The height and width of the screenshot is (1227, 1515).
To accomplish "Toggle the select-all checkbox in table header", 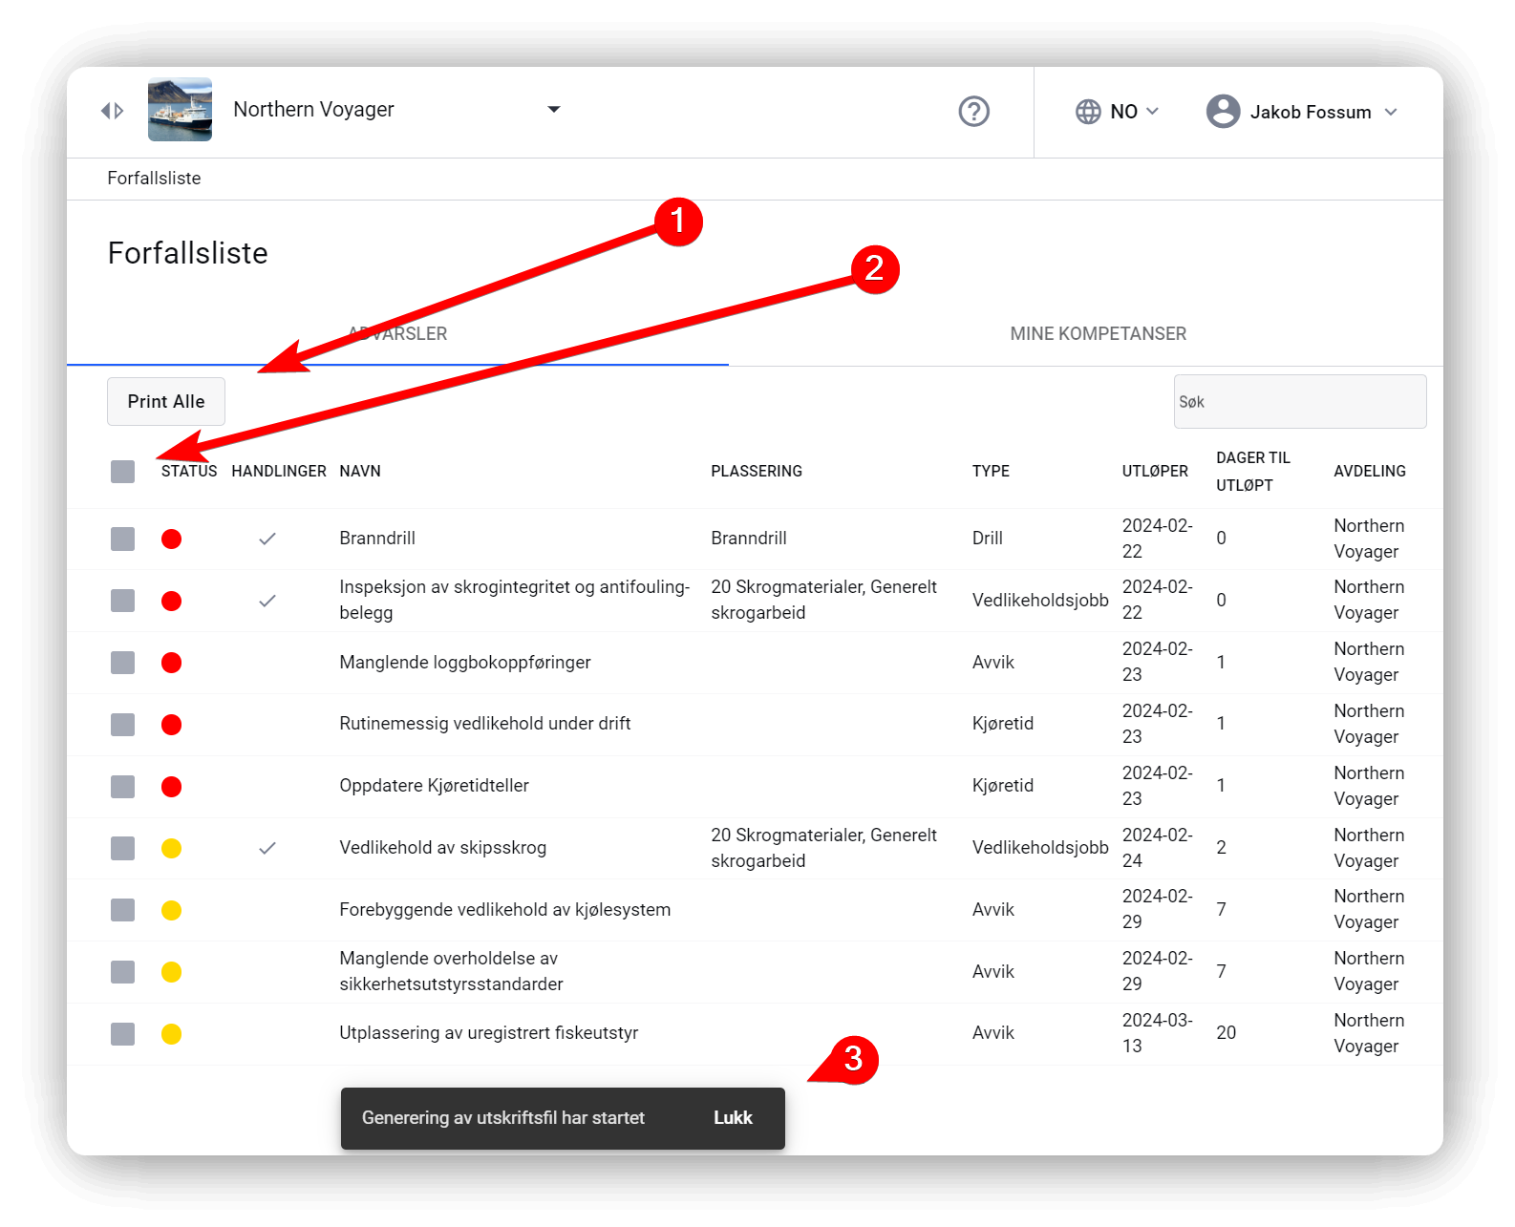I will [122, 472].
